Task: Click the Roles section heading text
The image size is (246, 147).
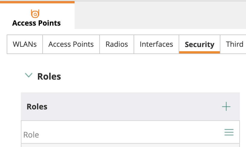Action: tap(49, 77)
